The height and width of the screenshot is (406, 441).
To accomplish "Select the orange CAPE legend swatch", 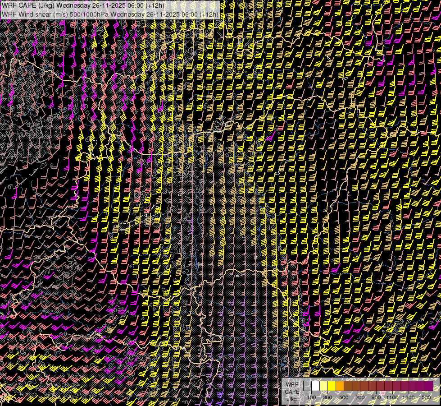I will (340, 386).
